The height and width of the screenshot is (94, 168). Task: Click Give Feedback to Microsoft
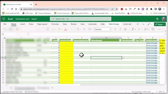pos(141,92)
